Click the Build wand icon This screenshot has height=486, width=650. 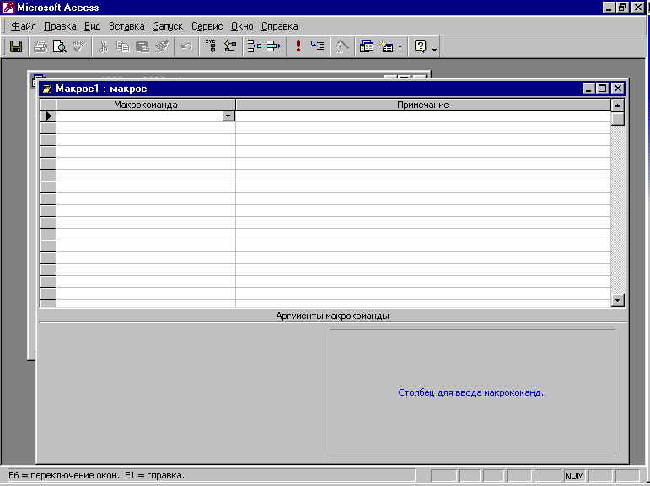[x=342, y=46]
